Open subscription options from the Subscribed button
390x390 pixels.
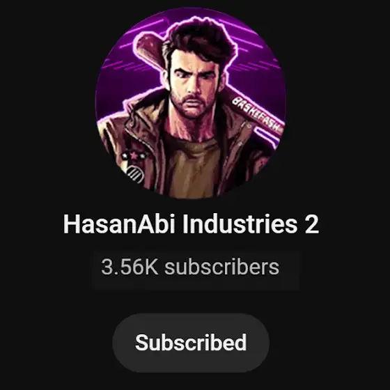pyautogui.click(x=191, y=343)
